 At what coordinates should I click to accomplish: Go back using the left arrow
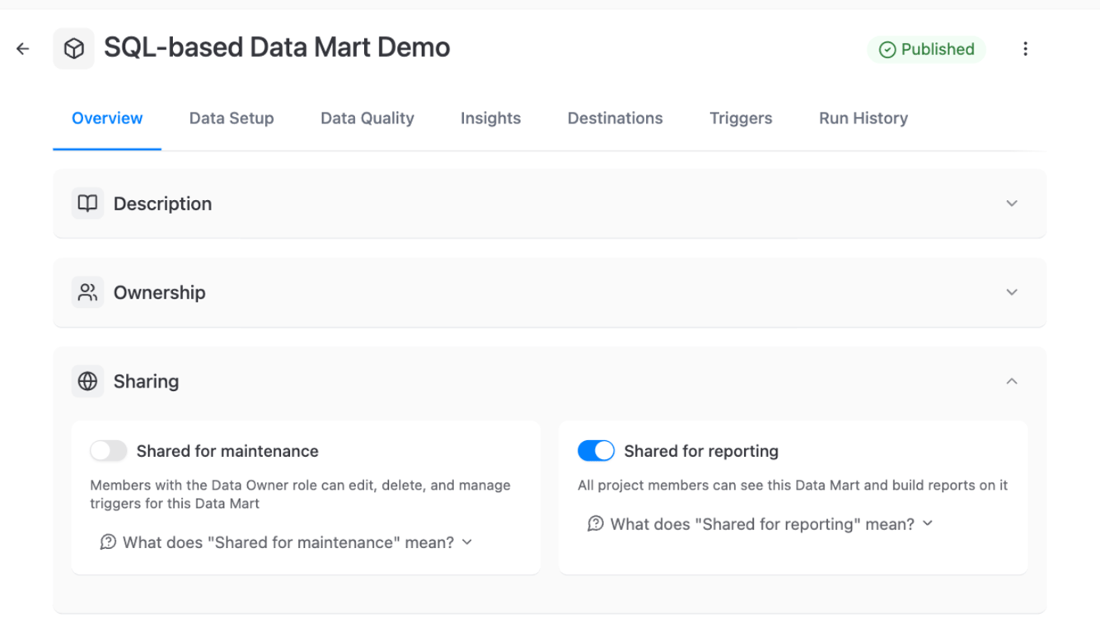tap(23, 49)
